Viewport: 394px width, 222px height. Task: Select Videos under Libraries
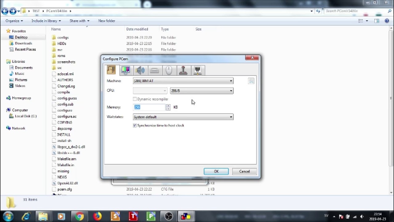tap(20, 86)
